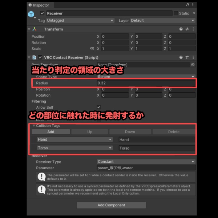
Task: Open the icon picker arrow under the cube
Action: (35, 18)
